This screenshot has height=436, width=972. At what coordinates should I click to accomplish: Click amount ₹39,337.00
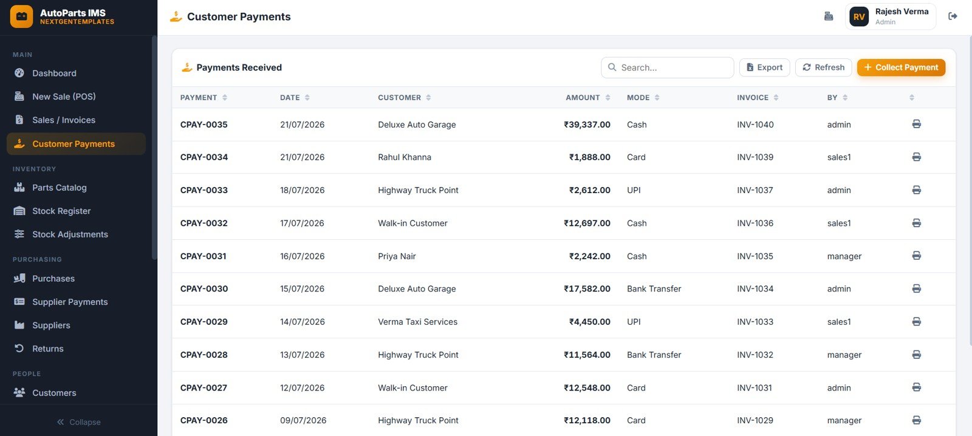[587, 124]
